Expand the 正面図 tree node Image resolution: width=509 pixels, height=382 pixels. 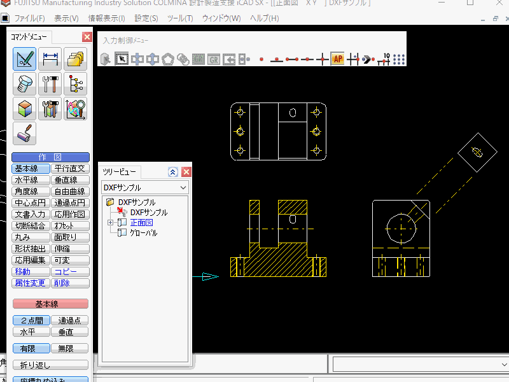(x=111, y=223)
